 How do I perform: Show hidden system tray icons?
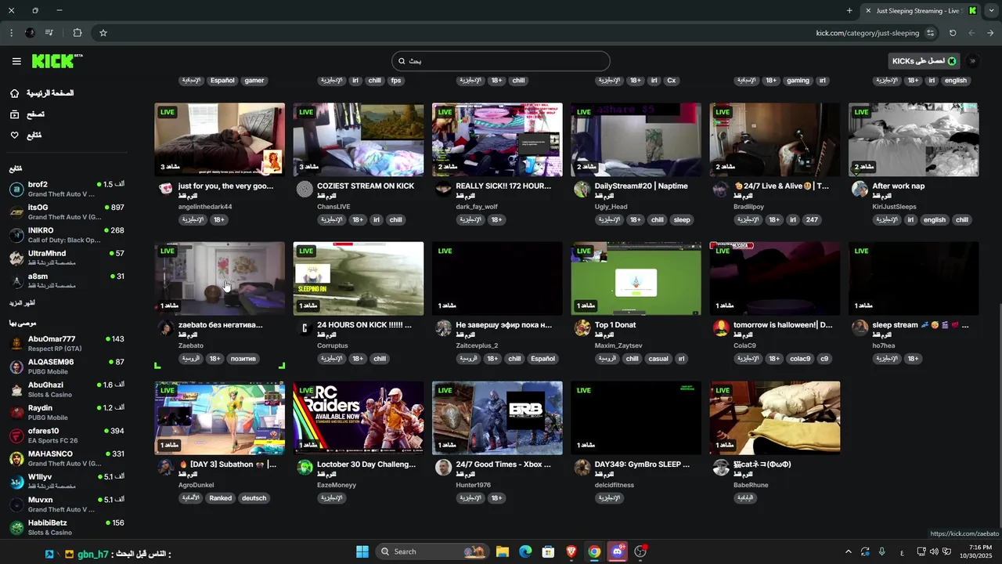[x=848, y=552]
